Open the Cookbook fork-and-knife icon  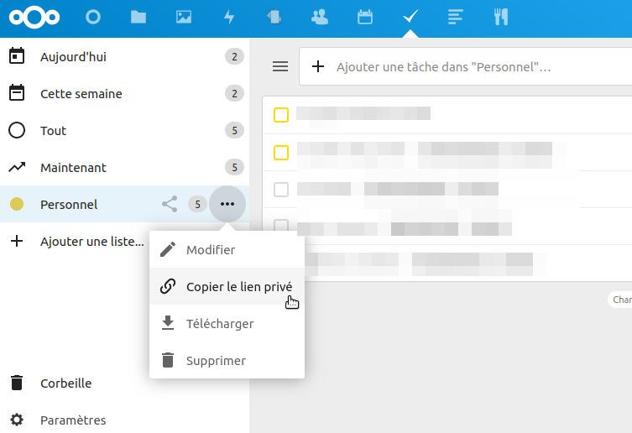(501, 17)
